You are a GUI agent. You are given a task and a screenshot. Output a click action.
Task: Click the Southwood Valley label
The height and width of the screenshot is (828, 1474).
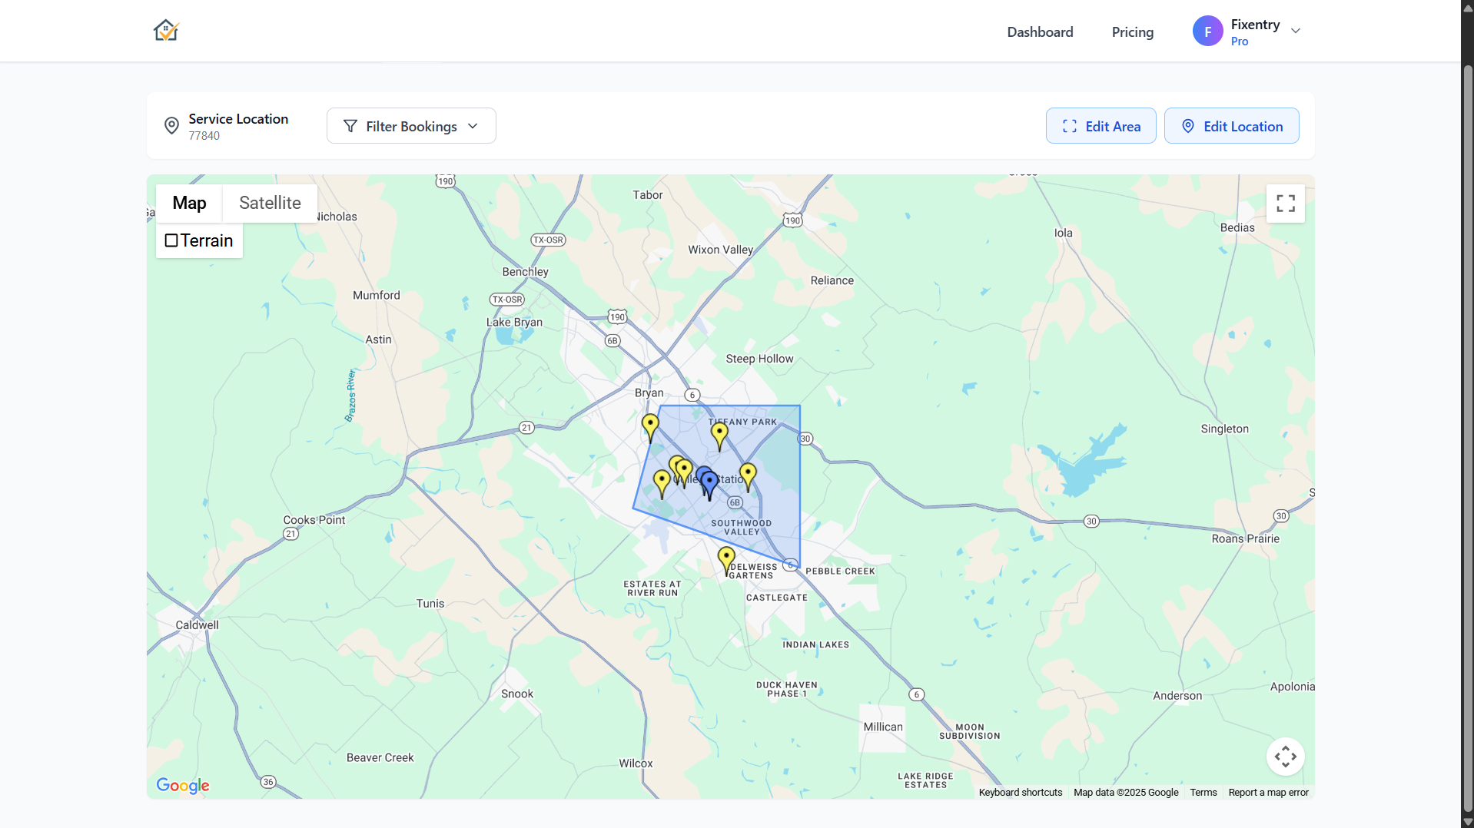point(741,528)
